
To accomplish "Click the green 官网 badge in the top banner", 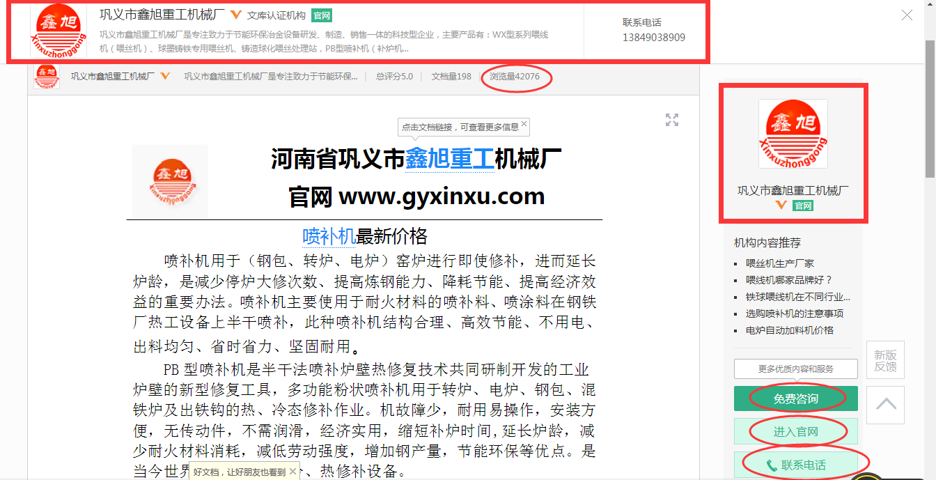I will pyautogui.click(x=321, y=15).
